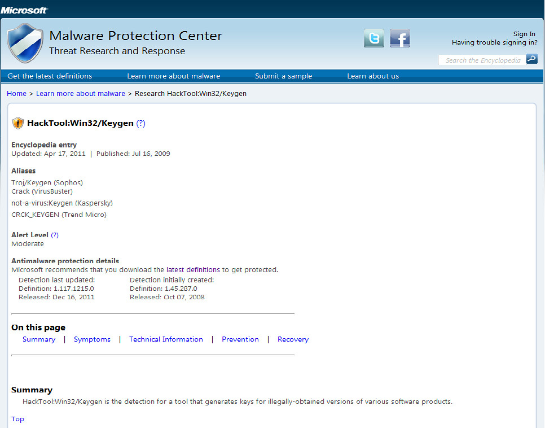Screen dimensions: 545x428
Task: Click the Antimalware protection details heading
Action: pos(65,261)
